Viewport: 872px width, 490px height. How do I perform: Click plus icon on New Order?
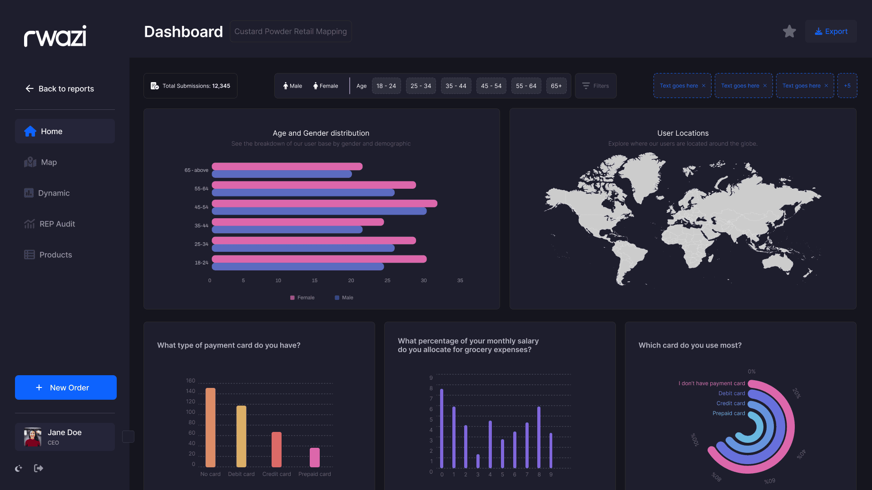pos(39,387)
